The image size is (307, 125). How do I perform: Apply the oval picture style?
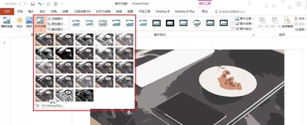(x=197, y=23)
